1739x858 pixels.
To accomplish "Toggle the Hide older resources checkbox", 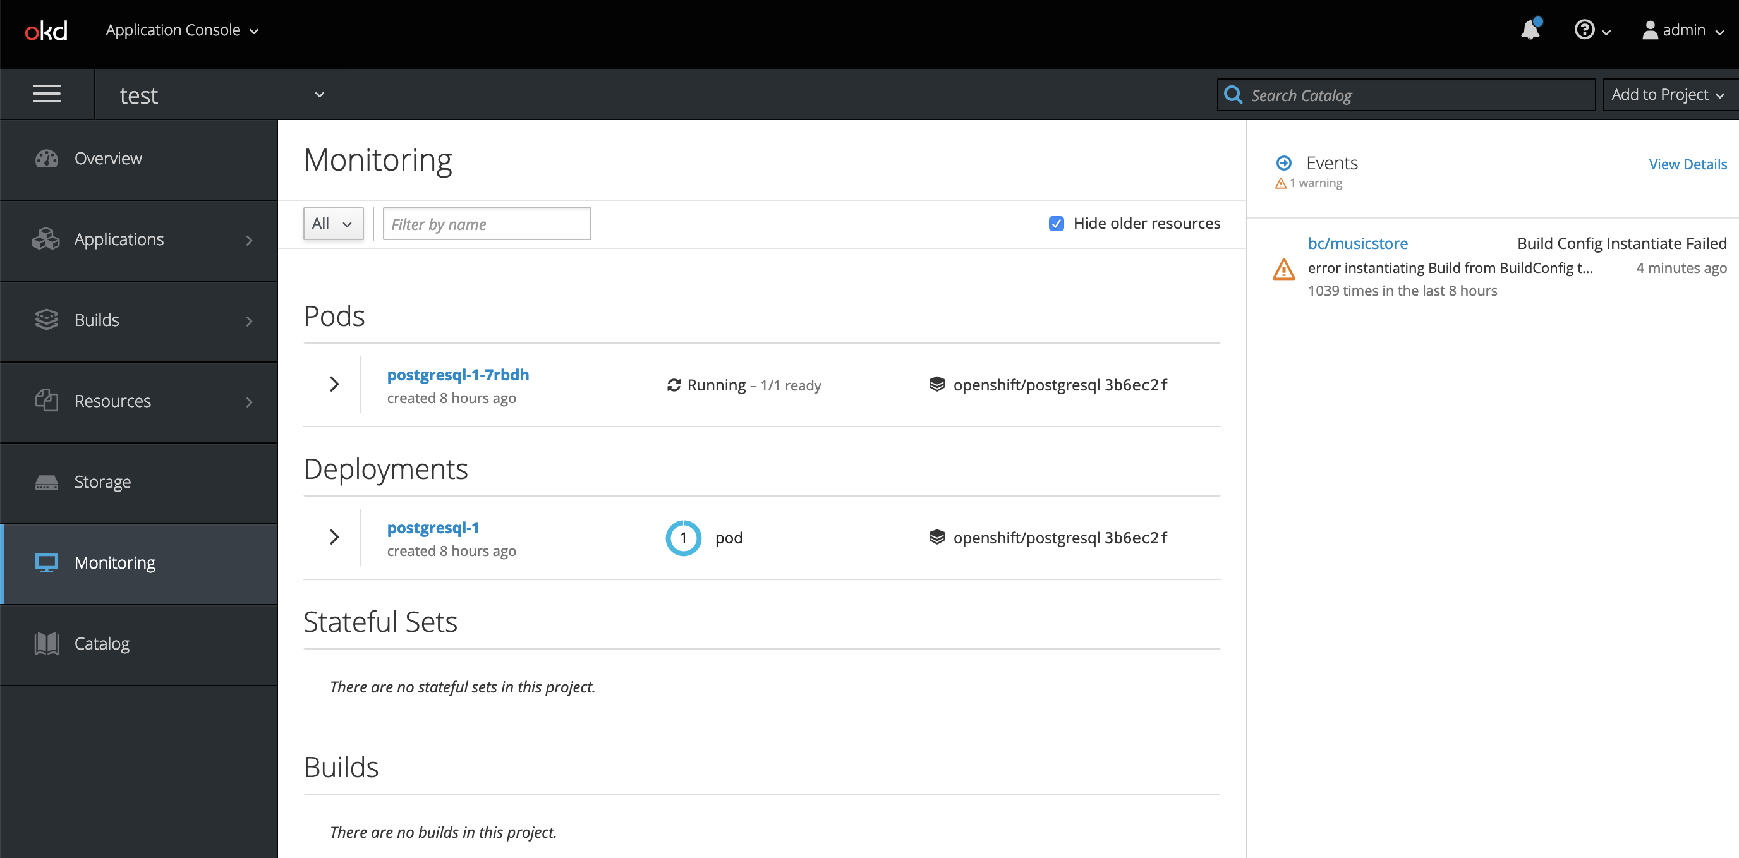I will click(x=1057, y=223).
